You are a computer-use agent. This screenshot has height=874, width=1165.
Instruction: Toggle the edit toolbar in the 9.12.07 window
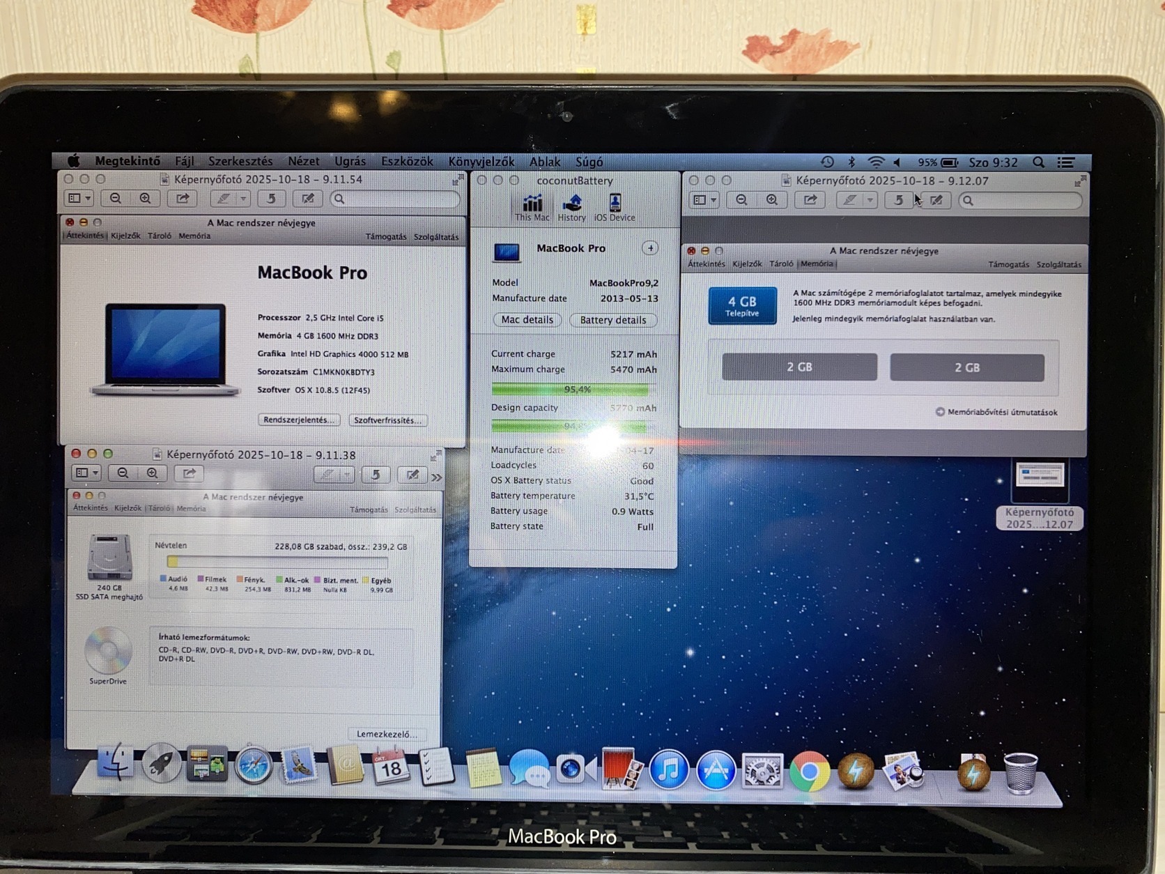936,200
